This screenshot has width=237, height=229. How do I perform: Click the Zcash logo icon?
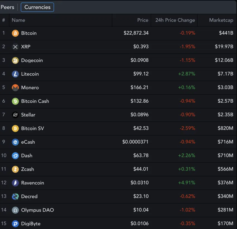point(15,169)
